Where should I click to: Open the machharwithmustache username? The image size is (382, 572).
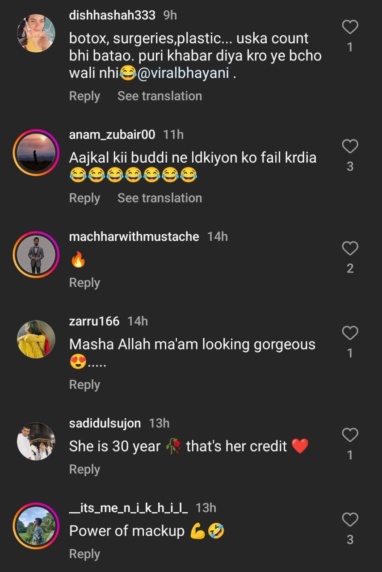click(134, 236)
